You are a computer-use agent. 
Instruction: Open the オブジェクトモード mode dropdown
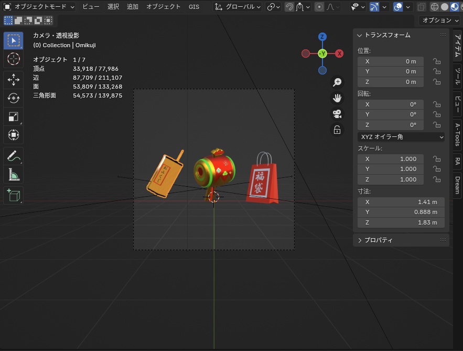[x=39, y=6]
